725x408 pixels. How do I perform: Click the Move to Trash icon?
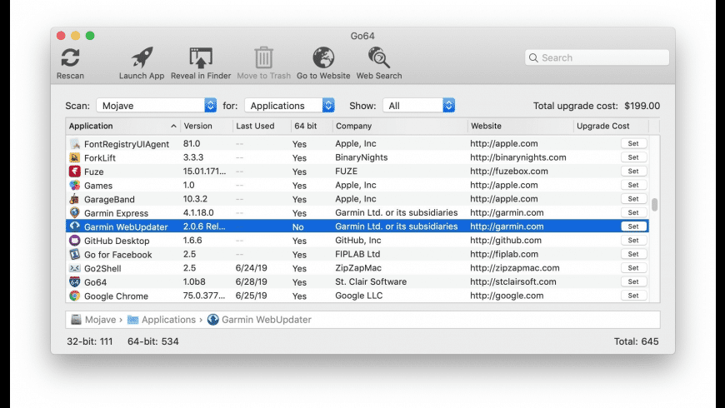tap(263, 57)
